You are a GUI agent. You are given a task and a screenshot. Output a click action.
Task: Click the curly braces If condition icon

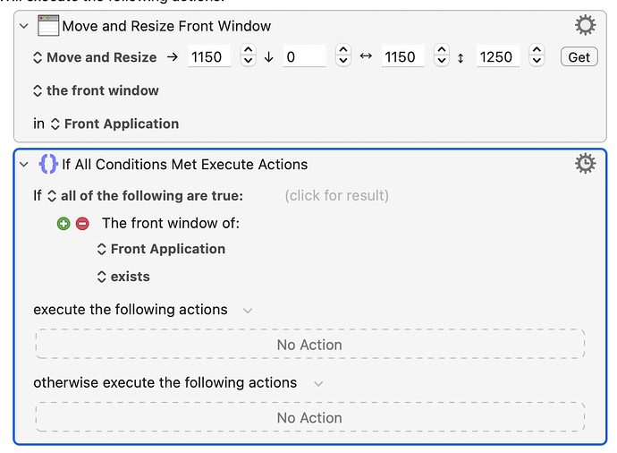49,164
